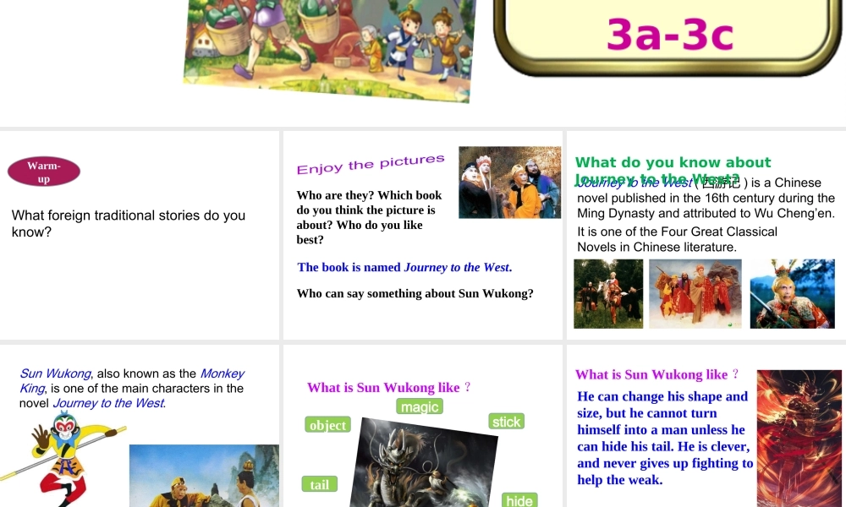
Task: Select the 'He can change his shape' paragraph
Action: click(665, 438)
